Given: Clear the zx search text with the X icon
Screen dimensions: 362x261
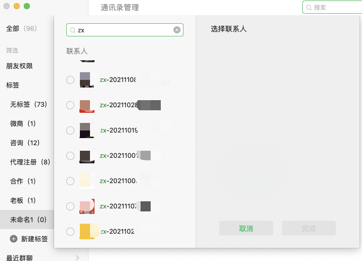Looking at the screenshot, I should [177, 30].
